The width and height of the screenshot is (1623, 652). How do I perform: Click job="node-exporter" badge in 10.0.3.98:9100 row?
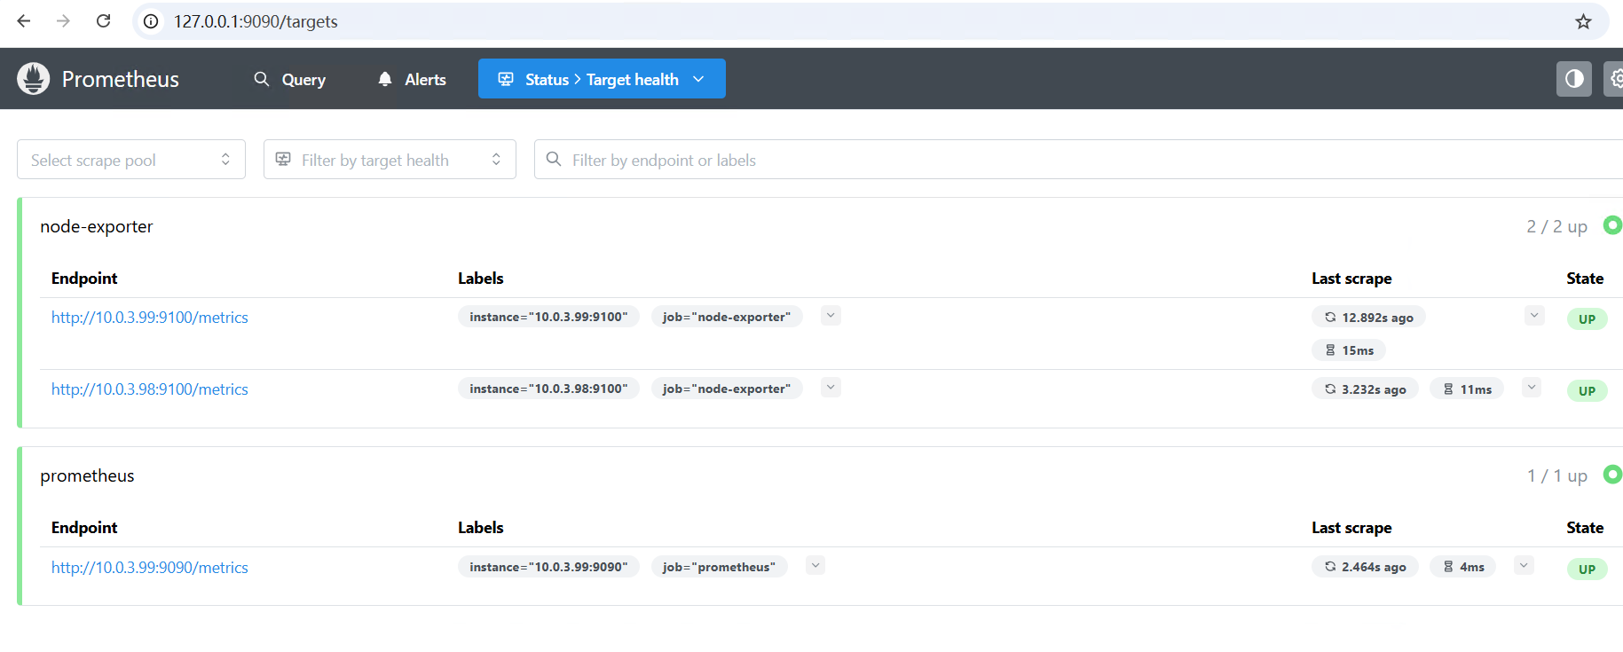tap(727, 389)
